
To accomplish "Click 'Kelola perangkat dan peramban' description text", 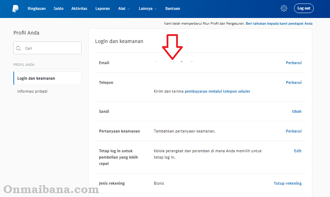I will click(x=208, y=154).
